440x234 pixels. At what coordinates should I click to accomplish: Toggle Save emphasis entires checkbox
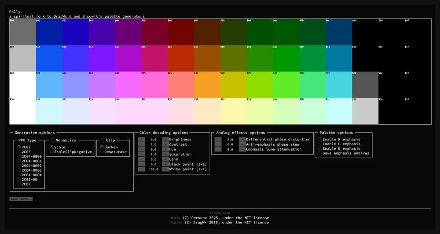tap(320, 153)
